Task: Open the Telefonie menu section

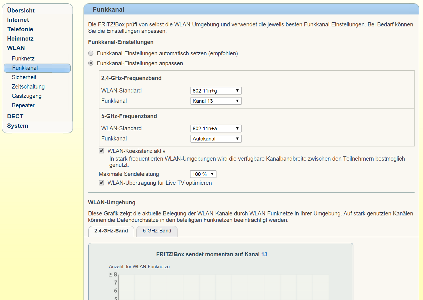Action: tap(20, 29)
